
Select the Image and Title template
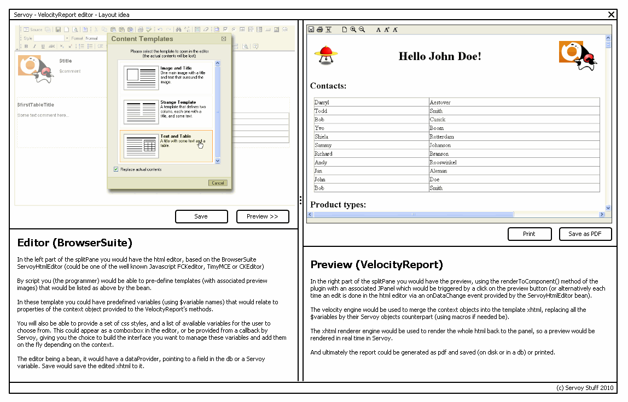pyautogui.click(x=166, y=77)
